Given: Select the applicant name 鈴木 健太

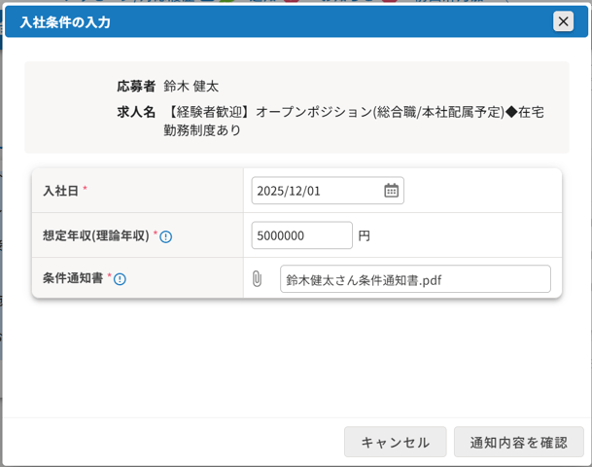Looking at the screenshot, I should [x=192, y=87].
